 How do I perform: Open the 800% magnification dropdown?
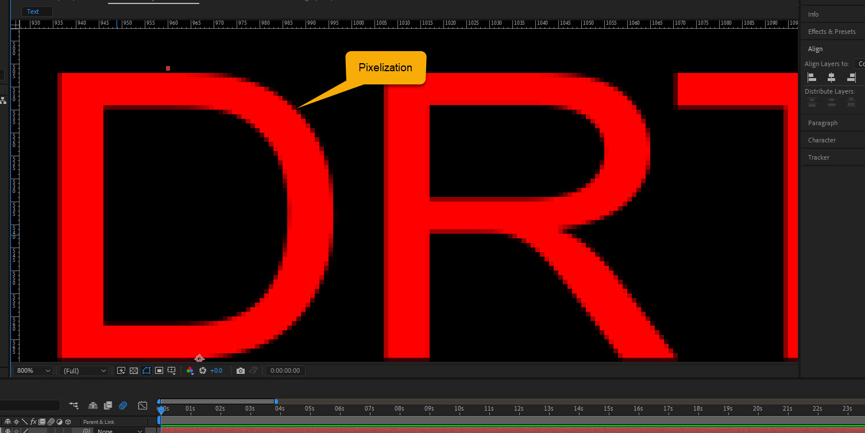(x=33, y=370)
